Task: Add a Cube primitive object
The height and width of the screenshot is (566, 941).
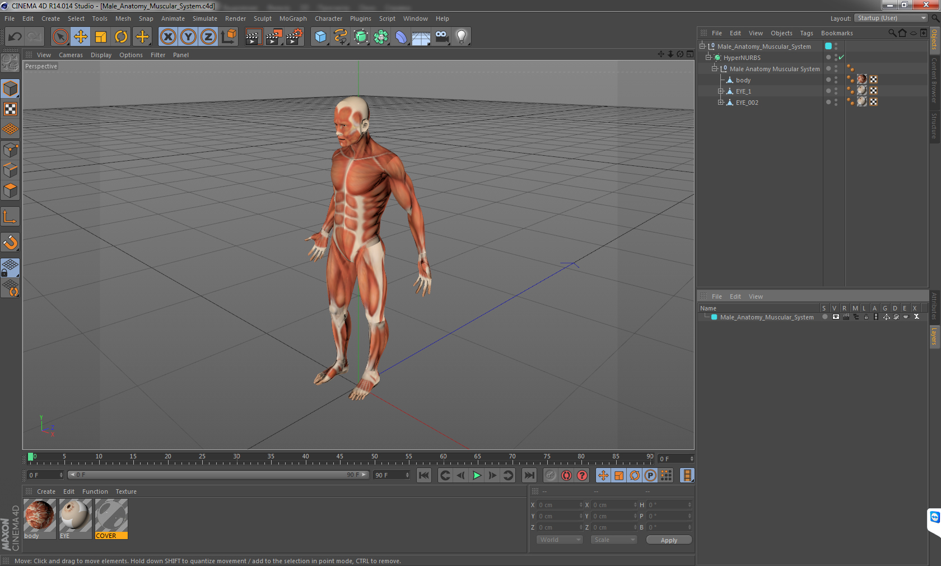Action: [320, 37]
